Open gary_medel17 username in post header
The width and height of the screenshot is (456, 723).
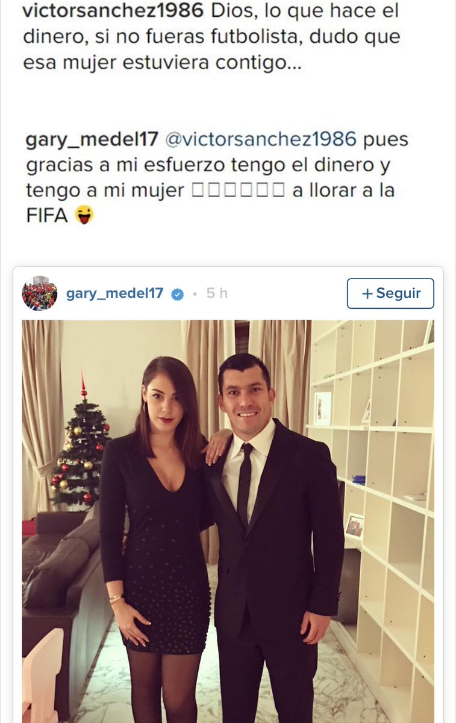click(114, 293)
